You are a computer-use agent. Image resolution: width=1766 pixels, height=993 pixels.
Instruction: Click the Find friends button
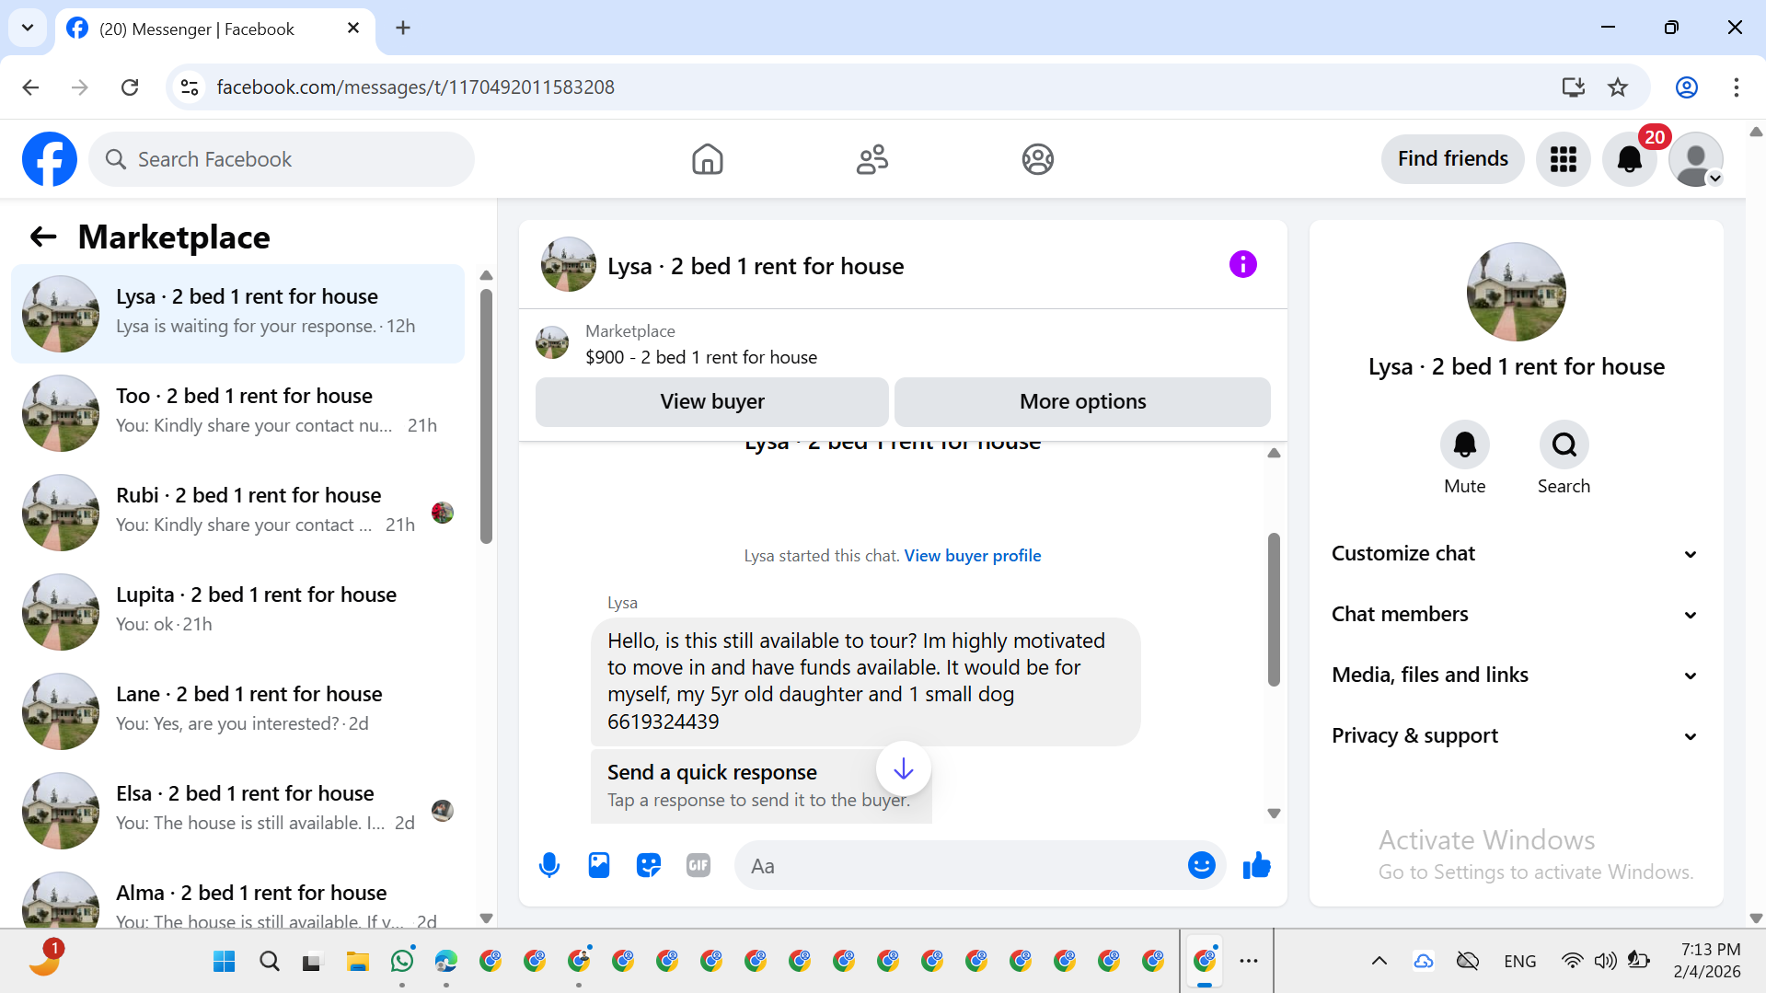[x=1452, y=159]
